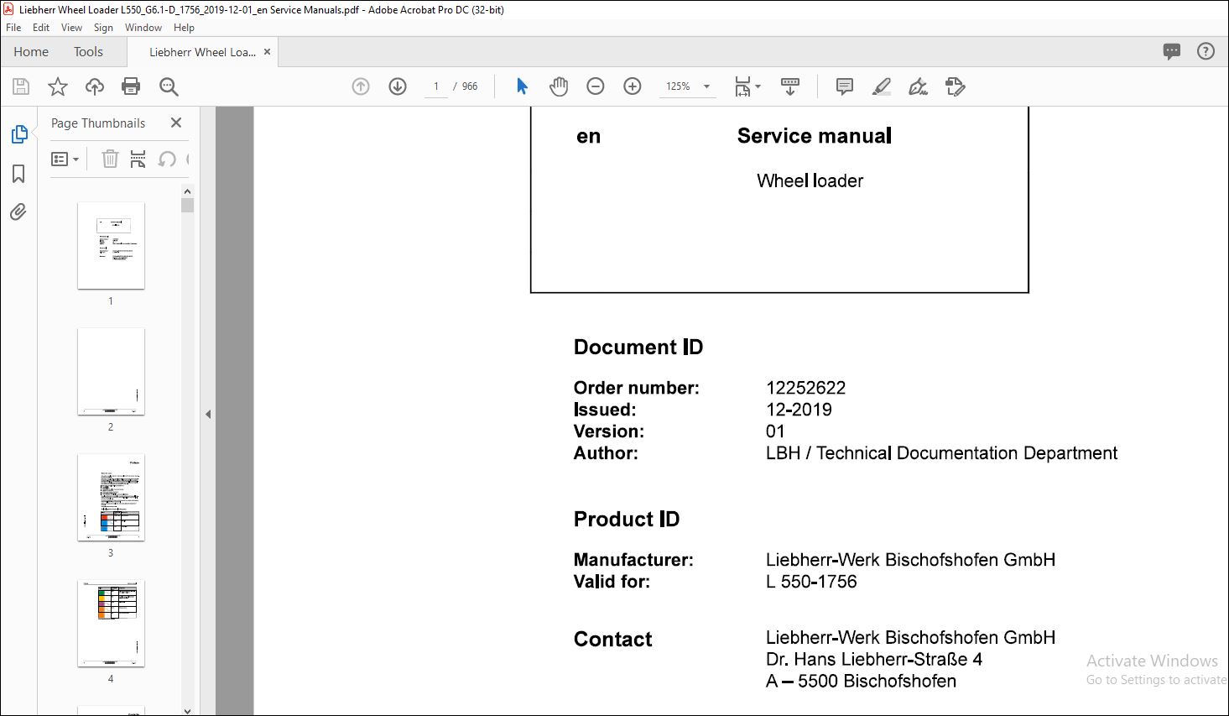
Task: Select page 4 thumbnail
Action: click(x=111, y=623)
